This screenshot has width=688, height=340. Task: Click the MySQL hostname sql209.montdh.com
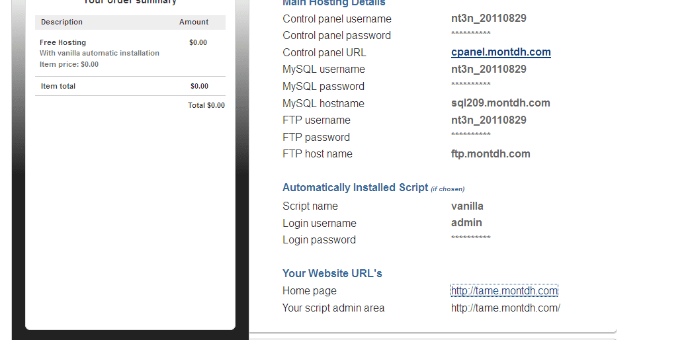click(500, 103)
